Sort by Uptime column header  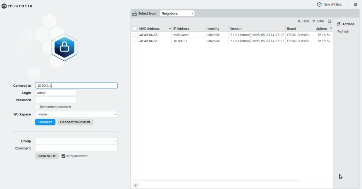pyautogui.click(x=321, y=29)
